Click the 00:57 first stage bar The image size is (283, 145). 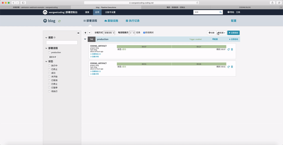tap(144, 47)
